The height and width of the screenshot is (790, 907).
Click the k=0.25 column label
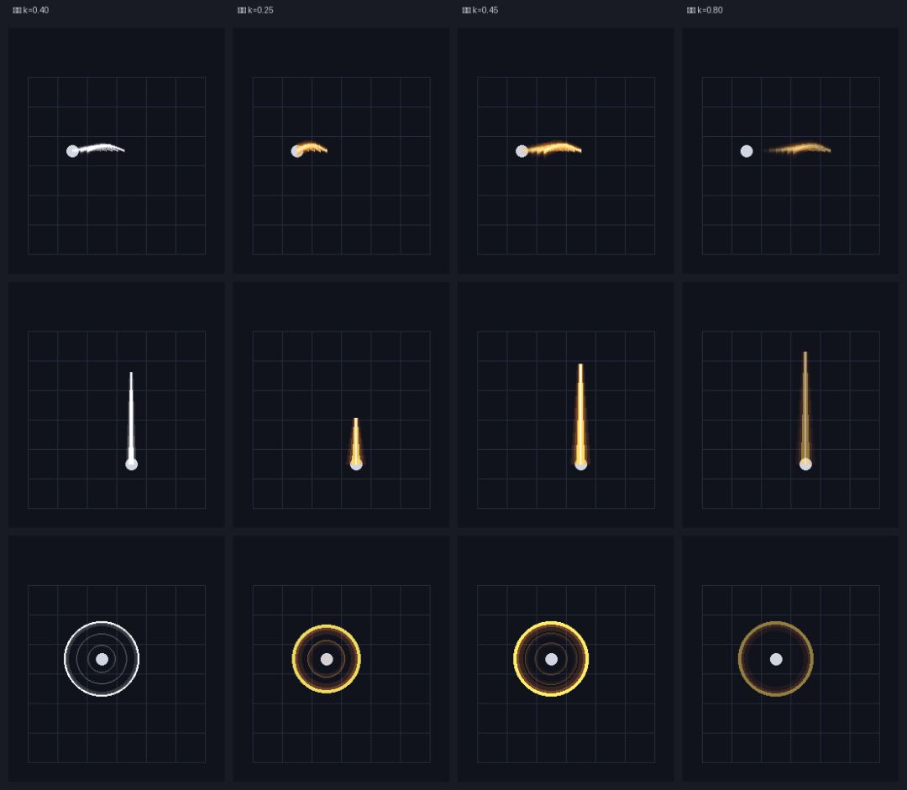click(x=255, y=10)
